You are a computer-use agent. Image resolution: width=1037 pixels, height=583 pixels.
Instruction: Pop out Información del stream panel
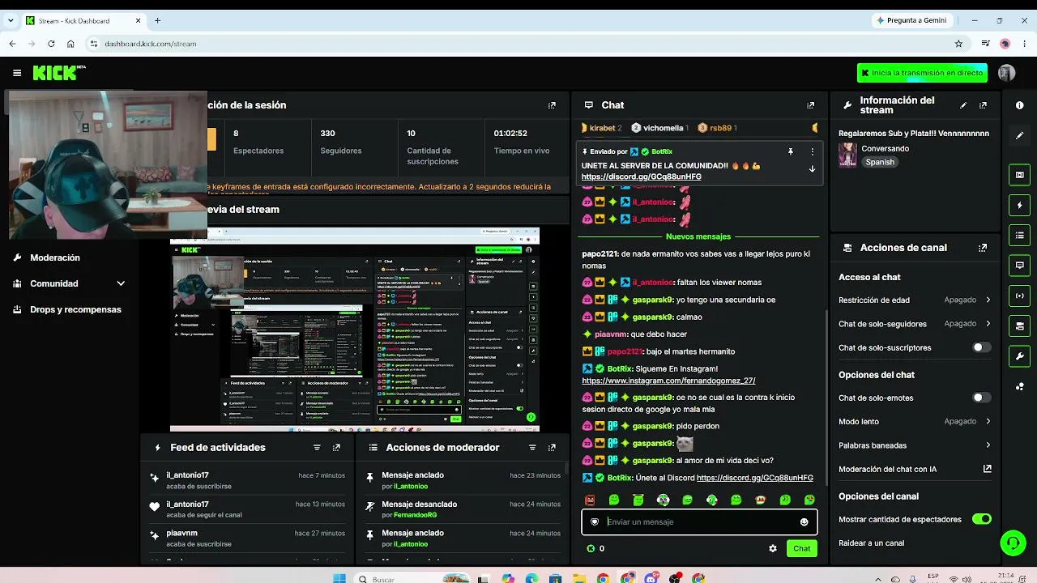[x=983, y=105]
